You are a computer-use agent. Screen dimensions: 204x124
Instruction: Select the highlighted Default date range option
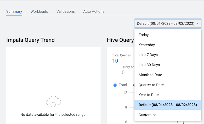(x=168, y=105)
